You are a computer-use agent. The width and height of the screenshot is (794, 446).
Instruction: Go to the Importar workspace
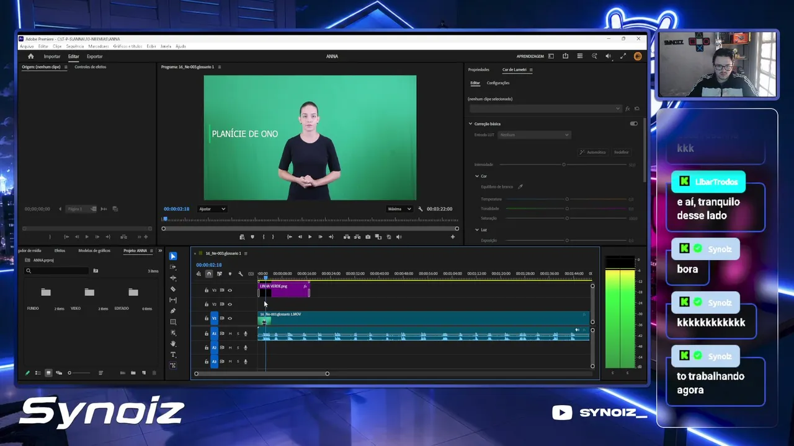(52, 56)
